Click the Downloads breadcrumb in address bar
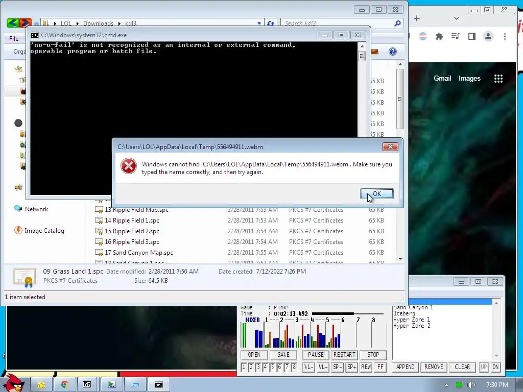The height and width of the screenshot is (392, 523). 98,23
